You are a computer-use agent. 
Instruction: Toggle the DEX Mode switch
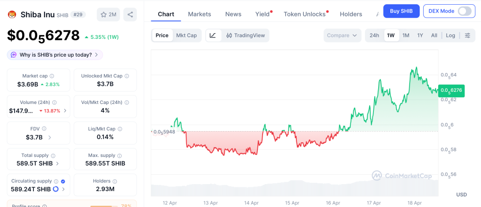(464, 11)
